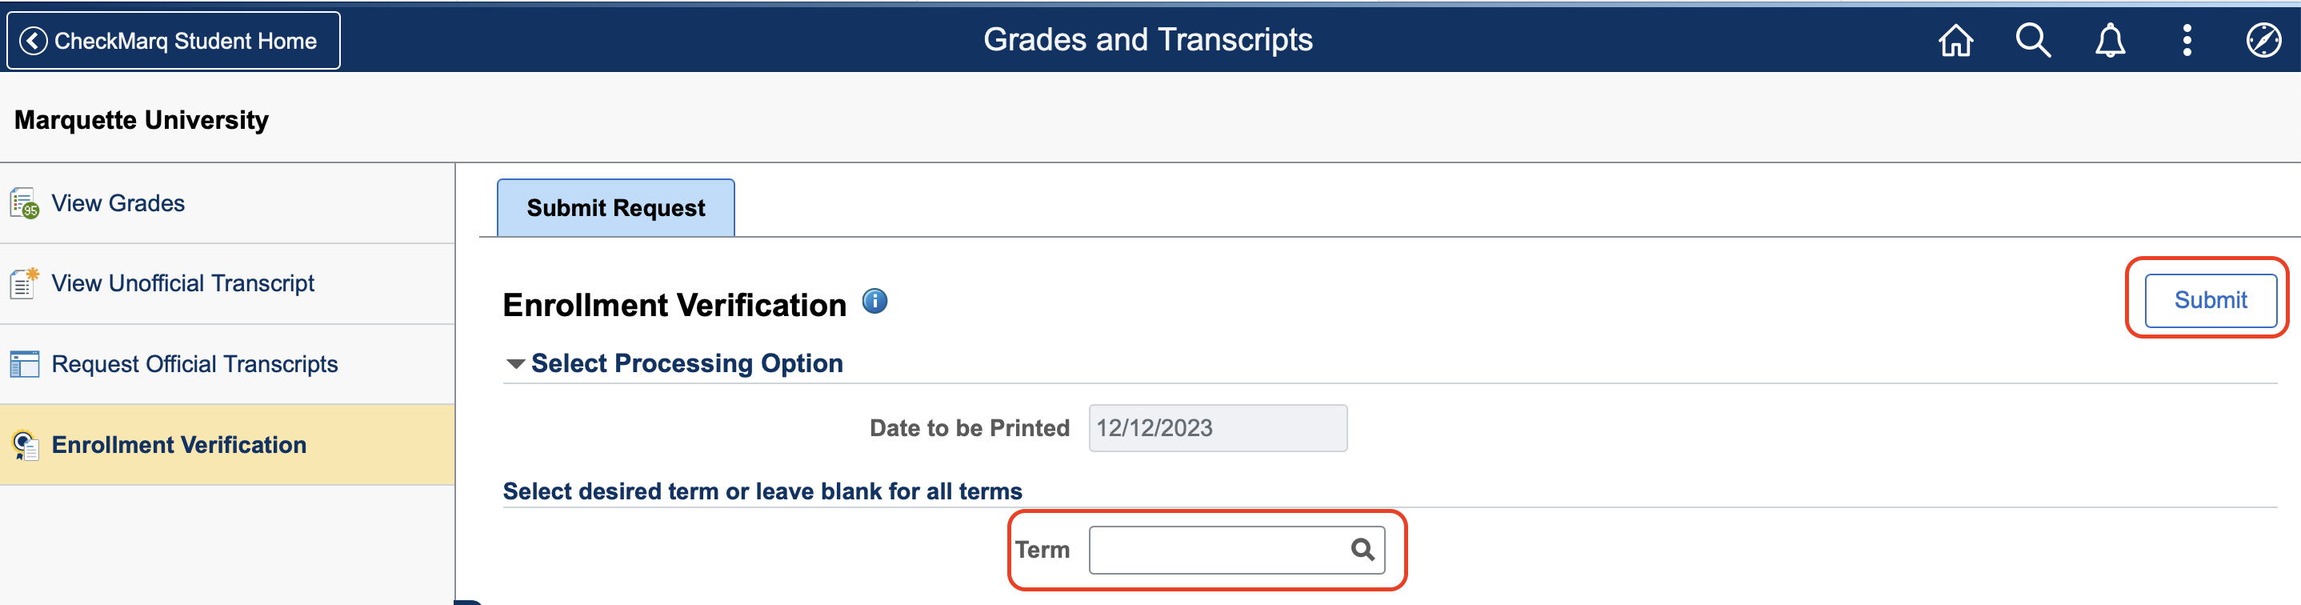Screen dimensions: 2301x605
Task: Click the Home icon in header
Action: click(x=1955, y=40)
